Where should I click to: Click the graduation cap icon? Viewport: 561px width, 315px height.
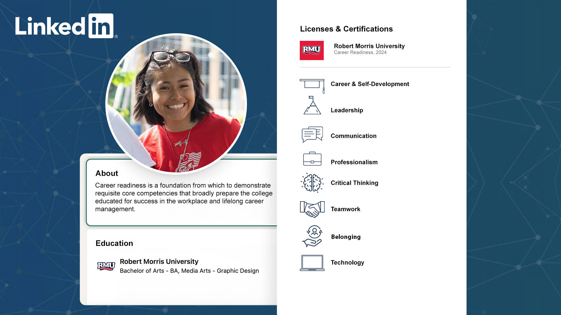[x=312, y=86]
